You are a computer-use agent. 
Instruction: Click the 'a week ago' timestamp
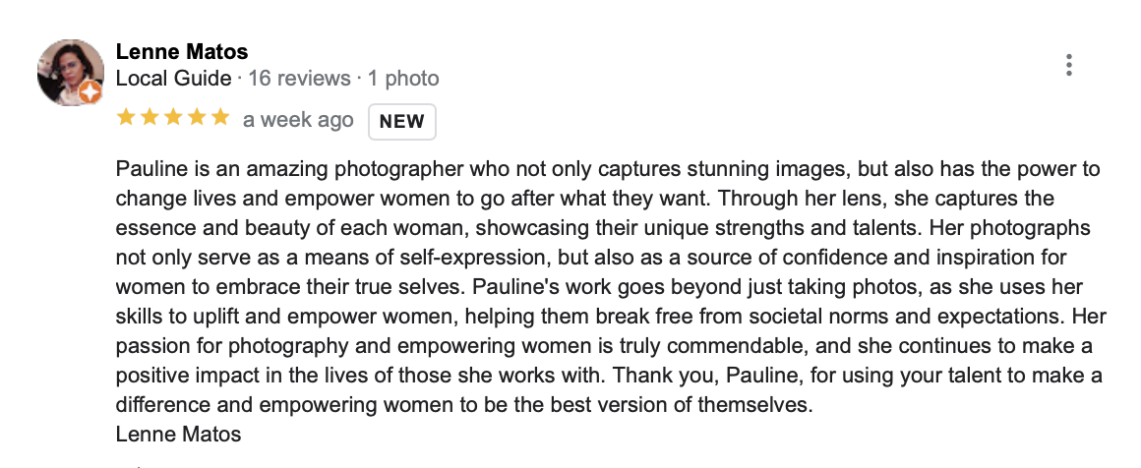click(298, 120)
